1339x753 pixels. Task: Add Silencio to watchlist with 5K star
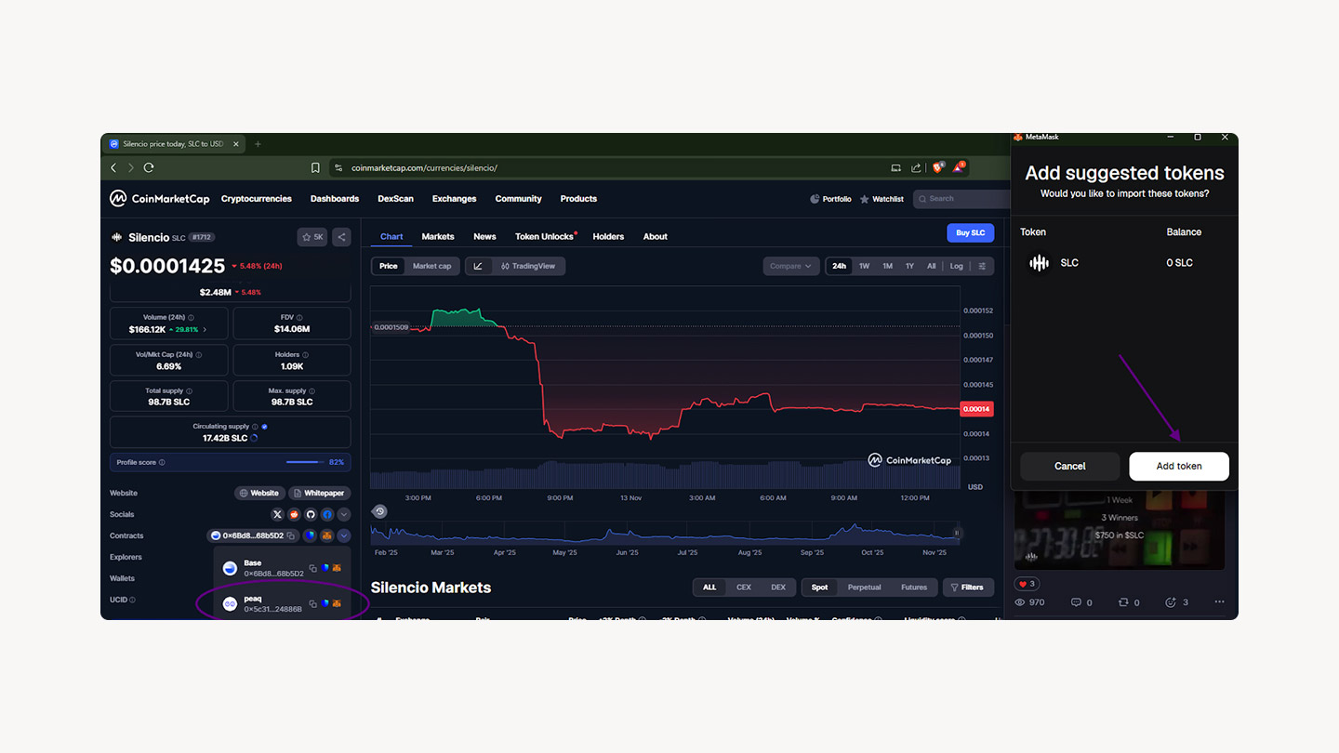(312, 237)
